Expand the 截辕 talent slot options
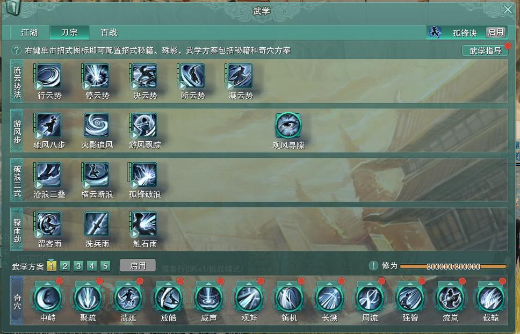 pos(491,284)
